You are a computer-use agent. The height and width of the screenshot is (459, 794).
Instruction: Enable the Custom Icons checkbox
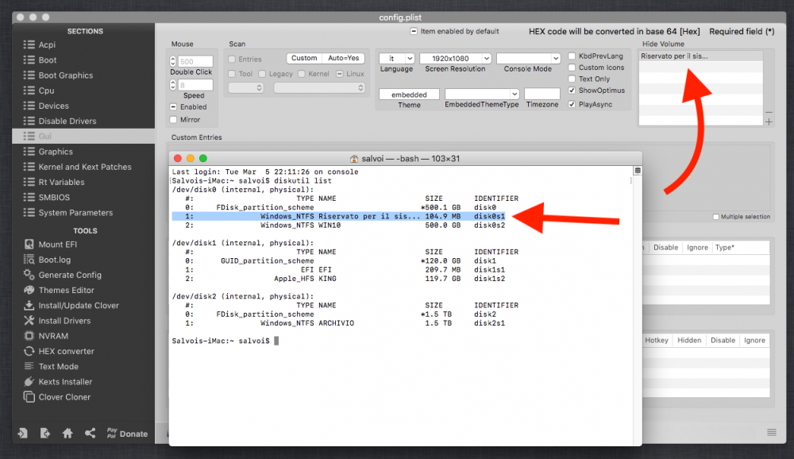[x=572, y=67]
